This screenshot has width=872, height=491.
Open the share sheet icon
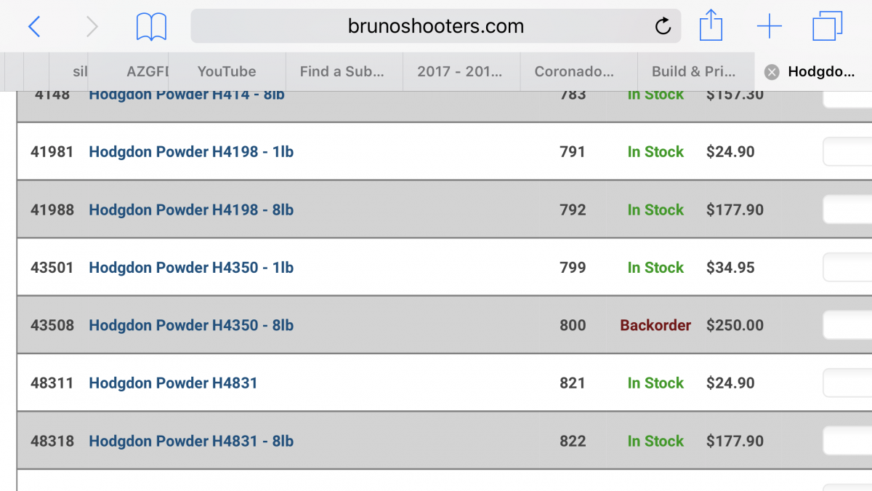711,26
